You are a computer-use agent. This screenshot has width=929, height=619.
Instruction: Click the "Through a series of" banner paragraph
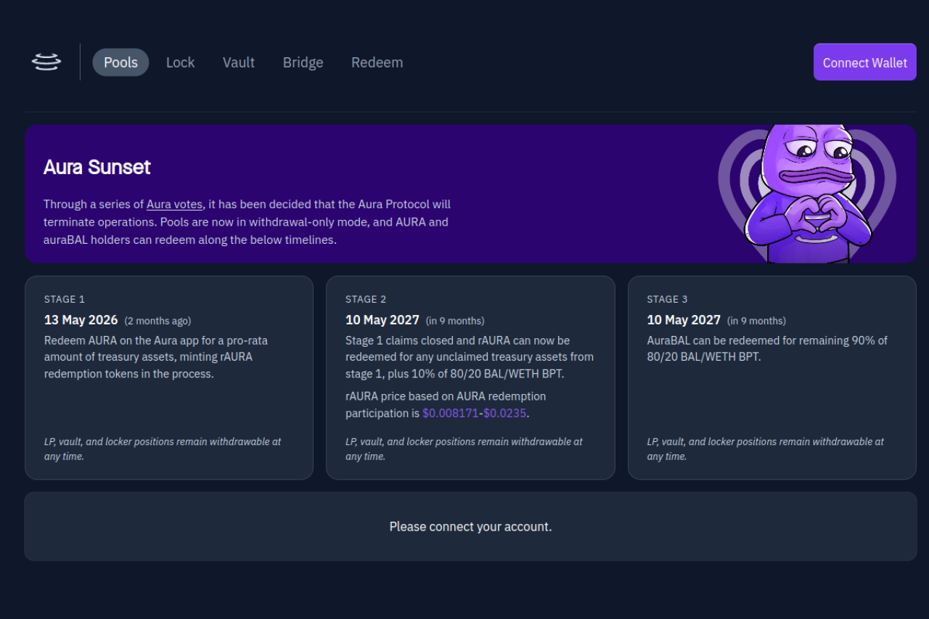(x=247, y=222)
